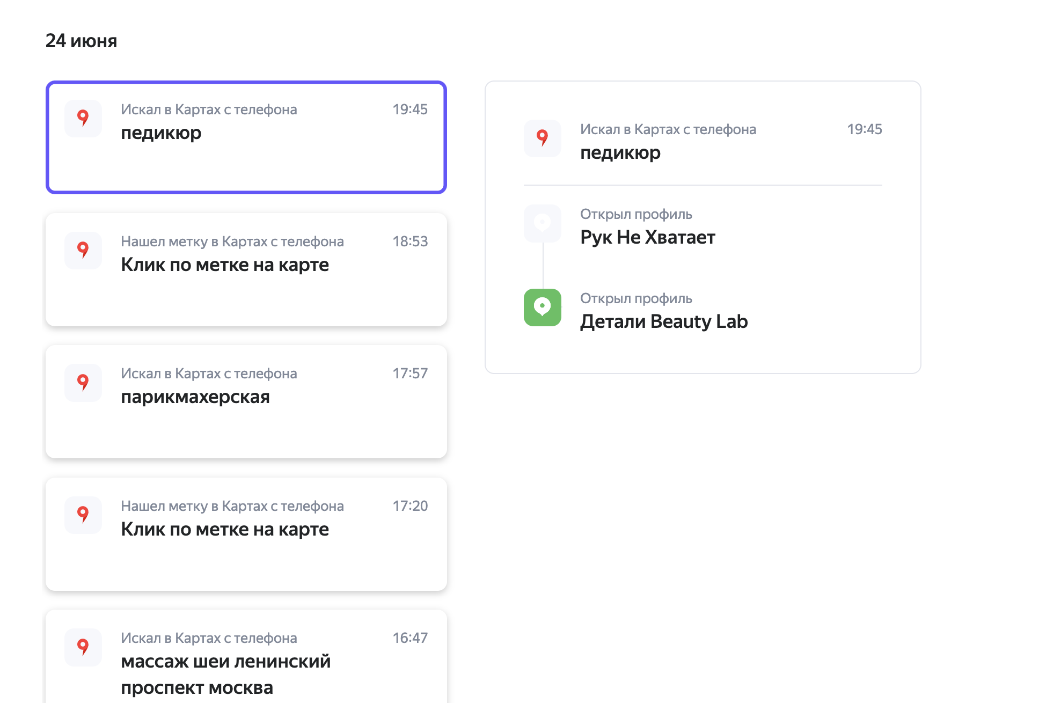Click gray pin icon beside Рук Не Хватает
Image resolution: width=1039 pixels, height=703 pixels.
click(542, 223)
